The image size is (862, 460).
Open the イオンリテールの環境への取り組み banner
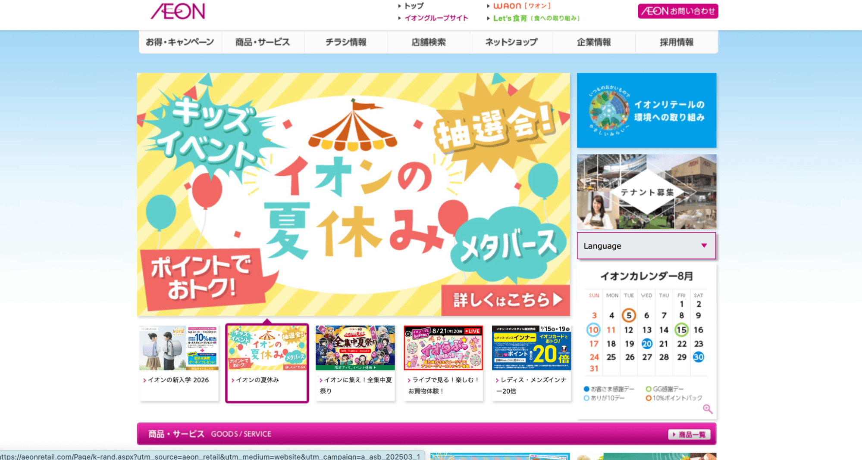646,110
